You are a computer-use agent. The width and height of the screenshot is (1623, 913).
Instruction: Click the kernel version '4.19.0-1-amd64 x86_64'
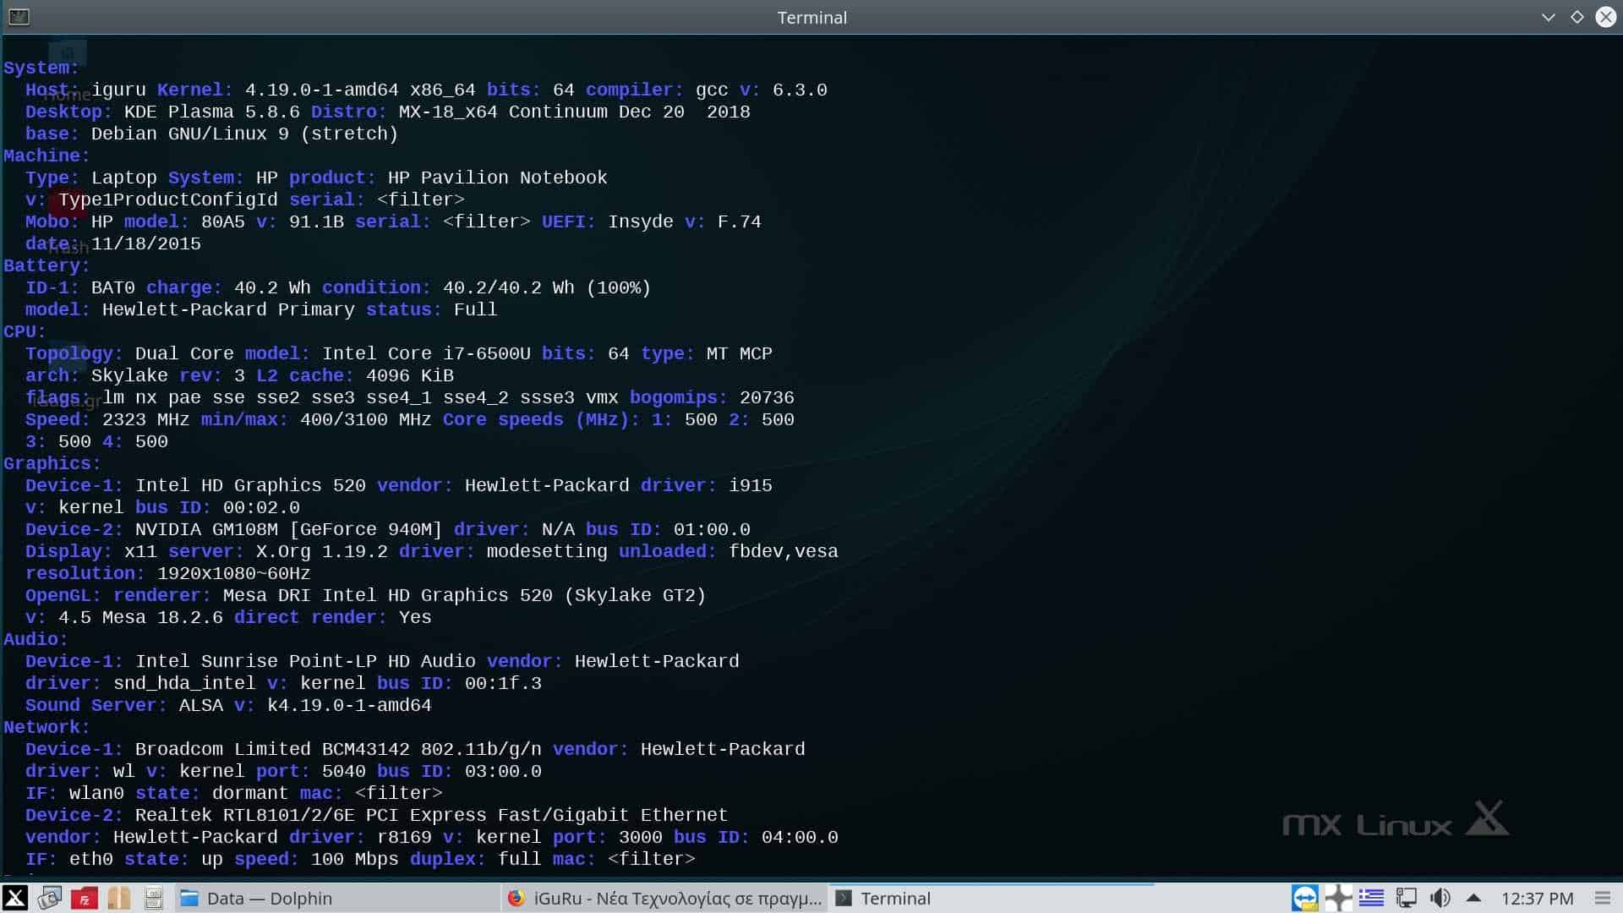tap(360, 90)
